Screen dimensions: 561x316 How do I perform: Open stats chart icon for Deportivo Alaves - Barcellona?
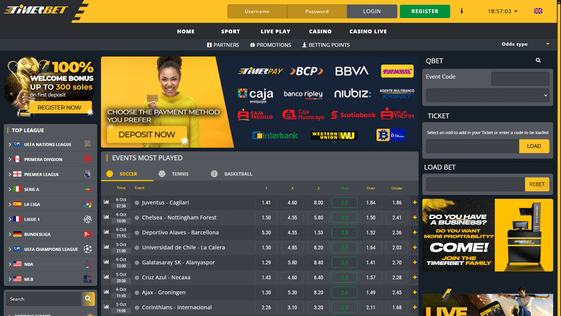(107, 232)
